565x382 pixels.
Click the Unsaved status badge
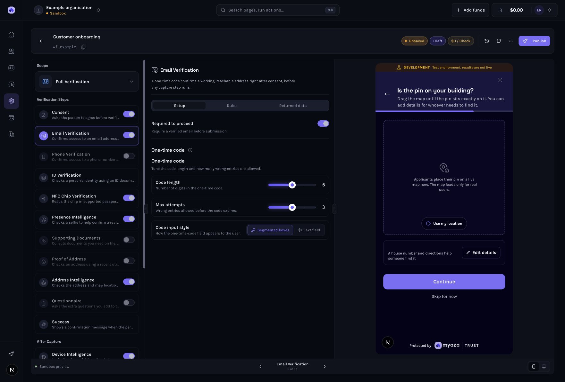(414, 41)
